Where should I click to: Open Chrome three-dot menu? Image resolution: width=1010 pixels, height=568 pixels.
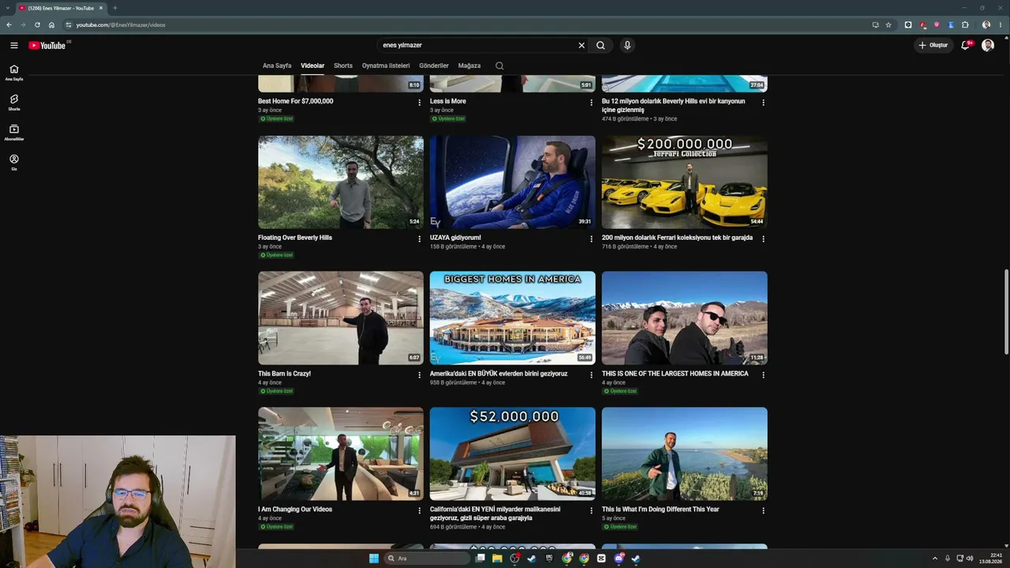click(x=1001, y=24)
